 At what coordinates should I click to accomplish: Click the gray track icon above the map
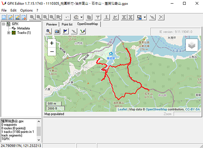pyautogui.click(x=74, y=31)
